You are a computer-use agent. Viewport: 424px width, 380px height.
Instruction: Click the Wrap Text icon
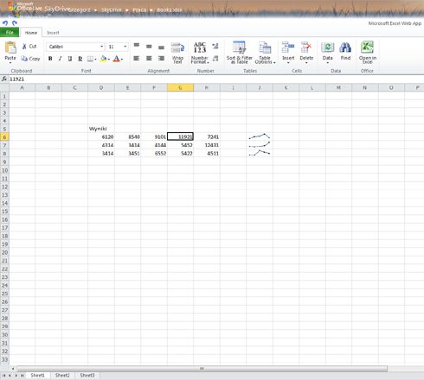pos(177,47)
